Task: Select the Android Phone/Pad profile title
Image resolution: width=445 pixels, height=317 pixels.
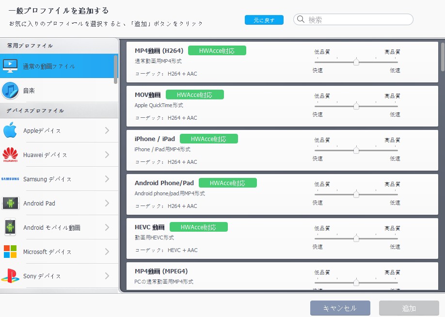Action: pyautogui.click(x=164, y=183)
